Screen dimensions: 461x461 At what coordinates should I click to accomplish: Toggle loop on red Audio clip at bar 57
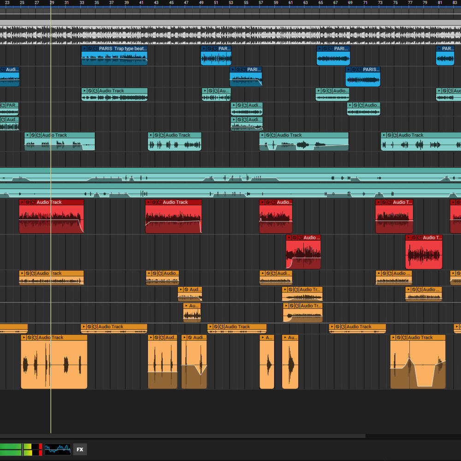pos(273,202)
